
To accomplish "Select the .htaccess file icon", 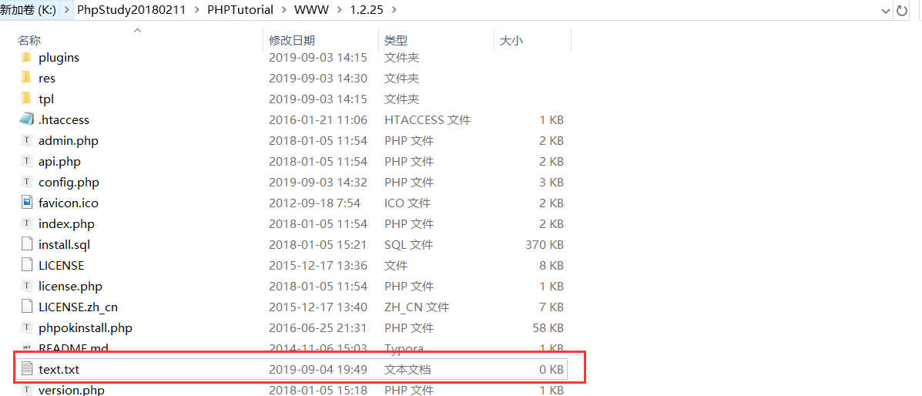I will coord(26,119).
